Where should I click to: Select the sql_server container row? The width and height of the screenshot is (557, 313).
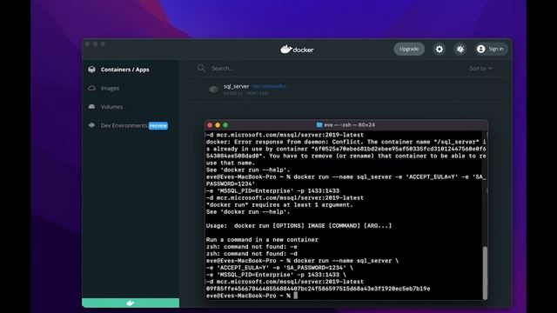[x=346, y=90]
